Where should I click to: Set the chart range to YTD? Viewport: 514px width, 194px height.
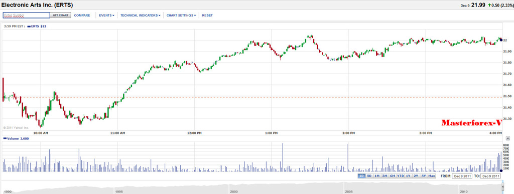pyautogui.click(x=400, y=176)
